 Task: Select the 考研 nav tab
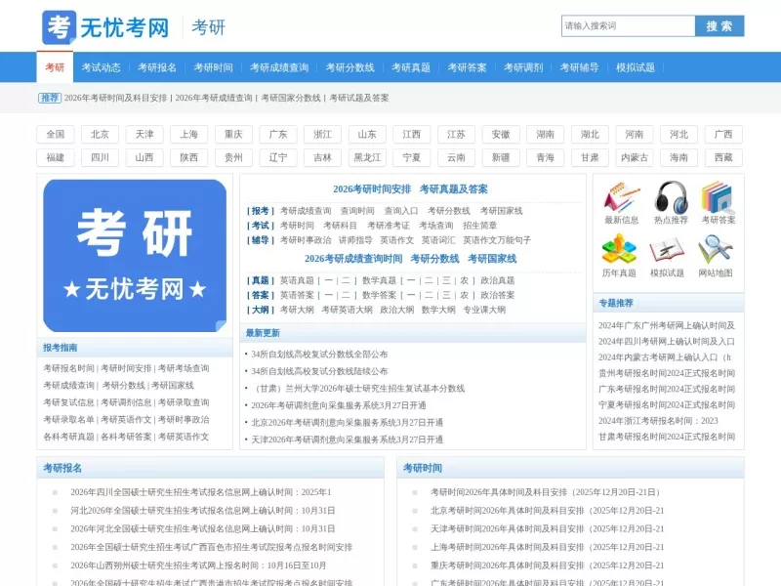(55, 67)
